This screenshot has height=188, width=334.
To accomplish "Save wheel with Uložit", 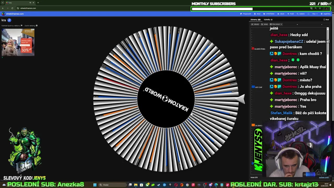I will pos(281,14).
